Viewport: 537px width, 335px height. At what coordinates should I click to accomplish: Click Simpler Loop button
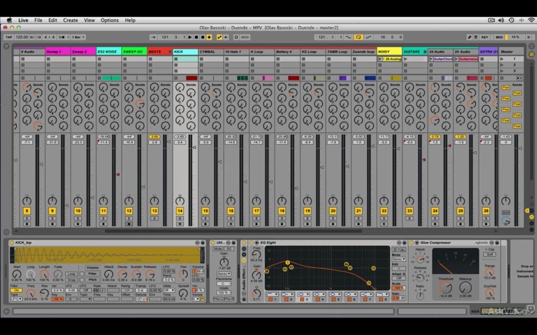[x=71, y=274]
